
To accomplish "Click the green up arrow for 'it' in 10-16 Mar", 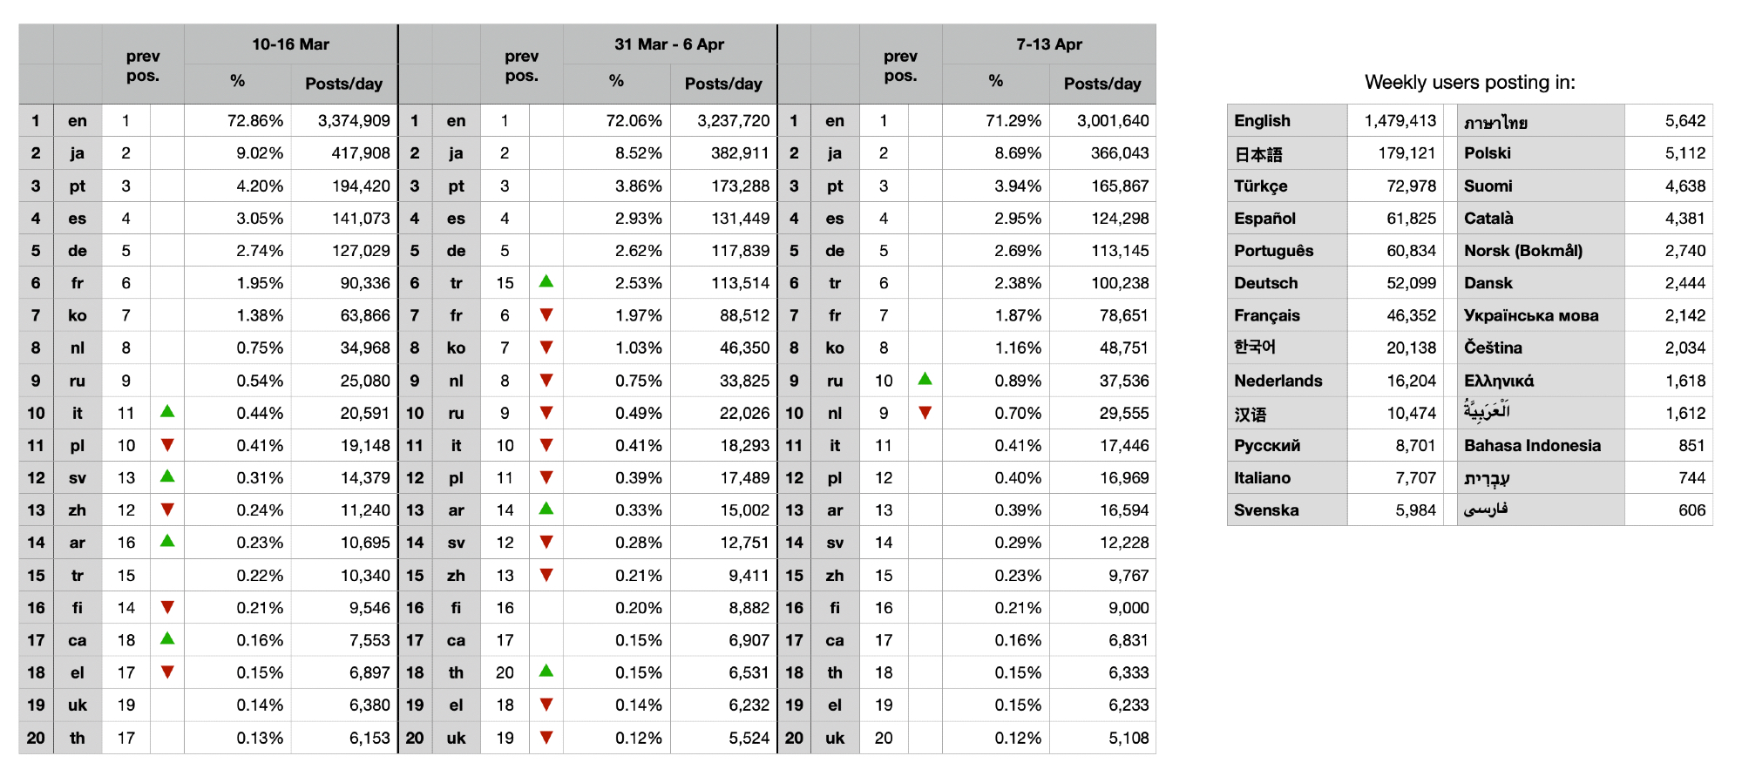I will [x=167, y=411].
